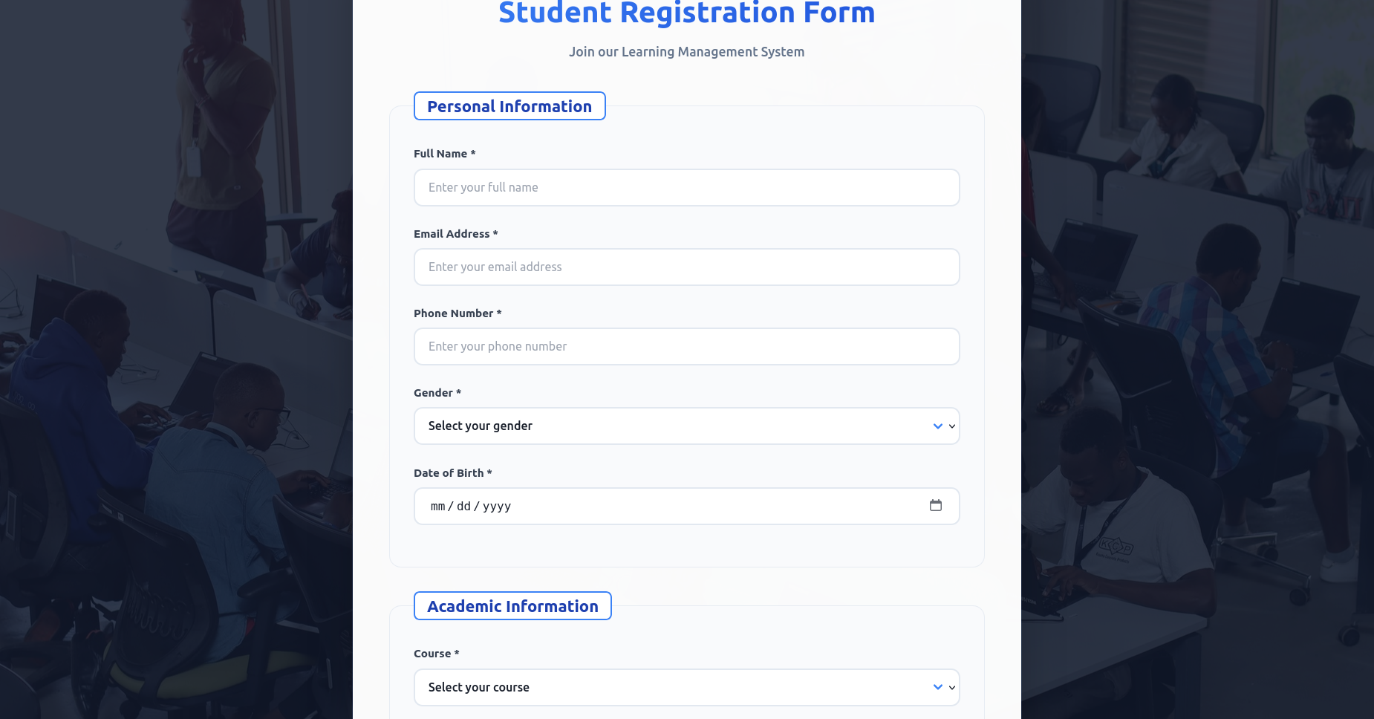Image resolution: width=1374 pixels, height=719 pixels.
Task: Click the Student Registration Form title
Action: click(687, 13)
